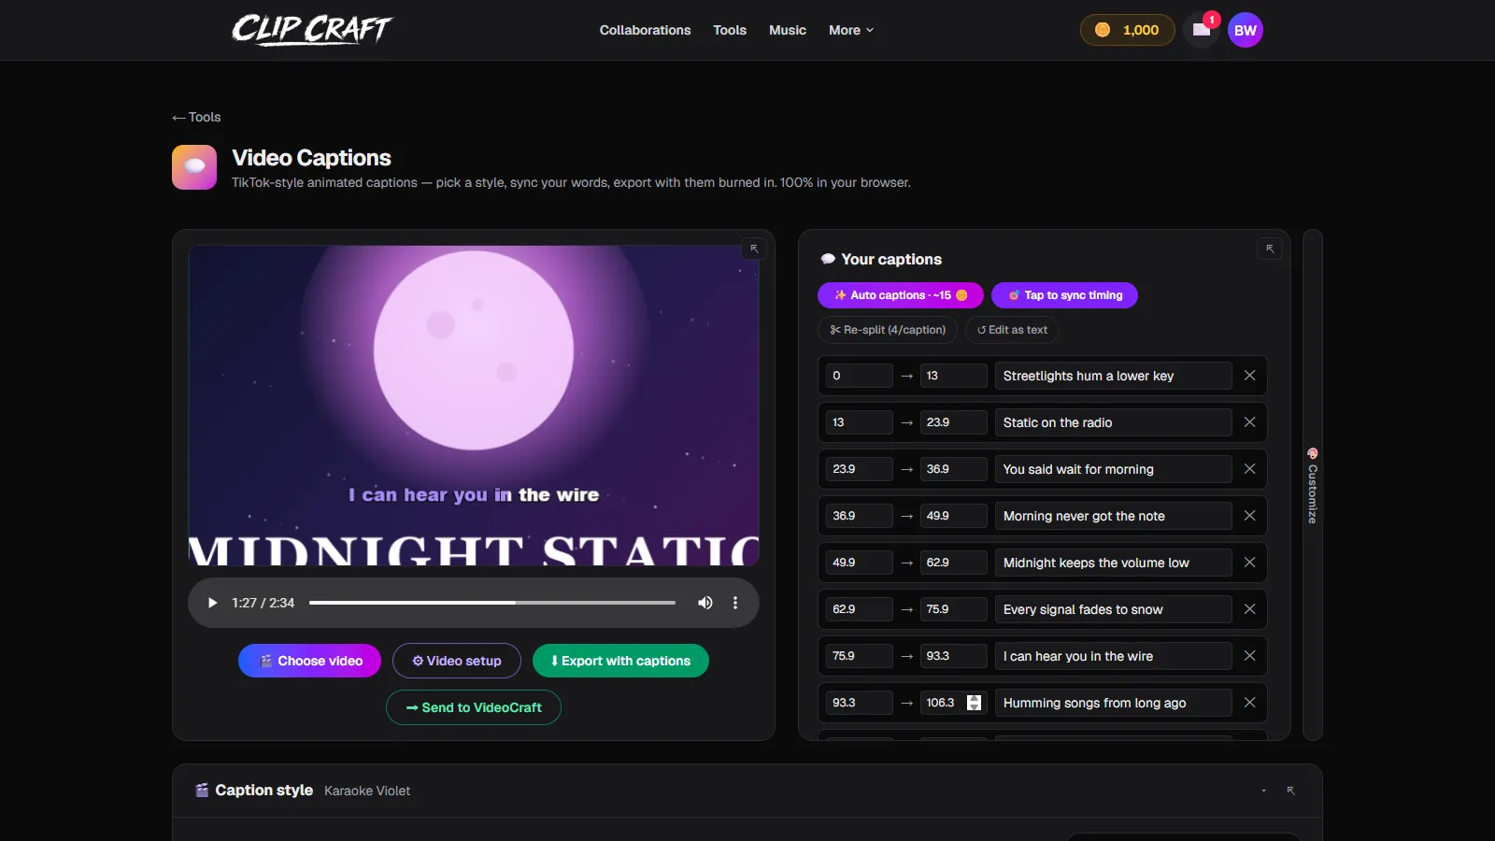Image resolution: width=1495 pixels, height=841 pixels.
Task: Open the Tools menu item in the navbar
Action: tap(730, 30)
